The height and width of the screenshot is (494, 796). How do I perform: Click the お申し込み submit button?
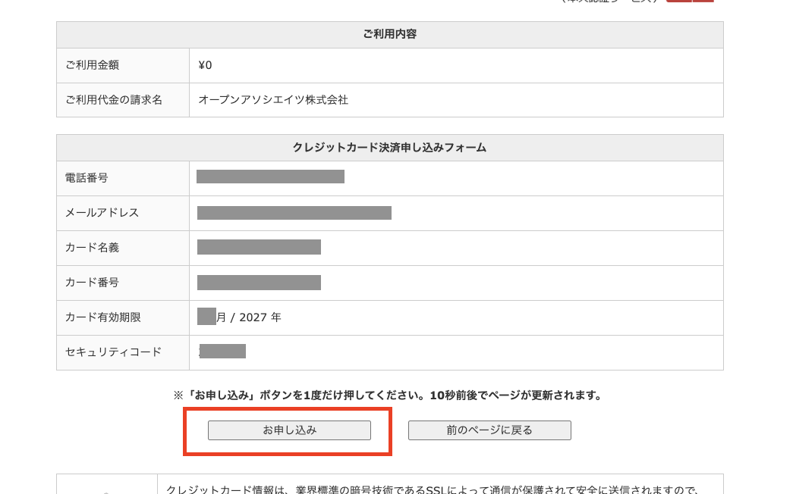coord(289,430)
